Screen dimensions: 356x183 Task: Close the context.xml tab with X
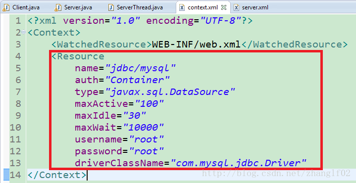224,7
